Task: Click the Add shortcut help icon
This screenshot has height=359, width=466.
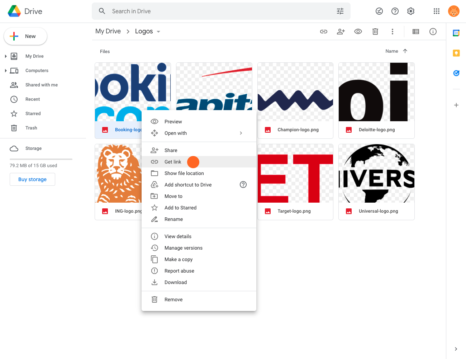Action: (243, 185)
